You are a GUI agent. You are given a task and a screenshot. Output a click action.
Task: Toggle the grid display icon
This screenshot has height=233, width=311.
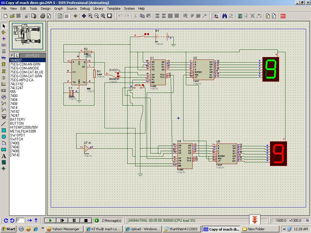tap(67, 16)
